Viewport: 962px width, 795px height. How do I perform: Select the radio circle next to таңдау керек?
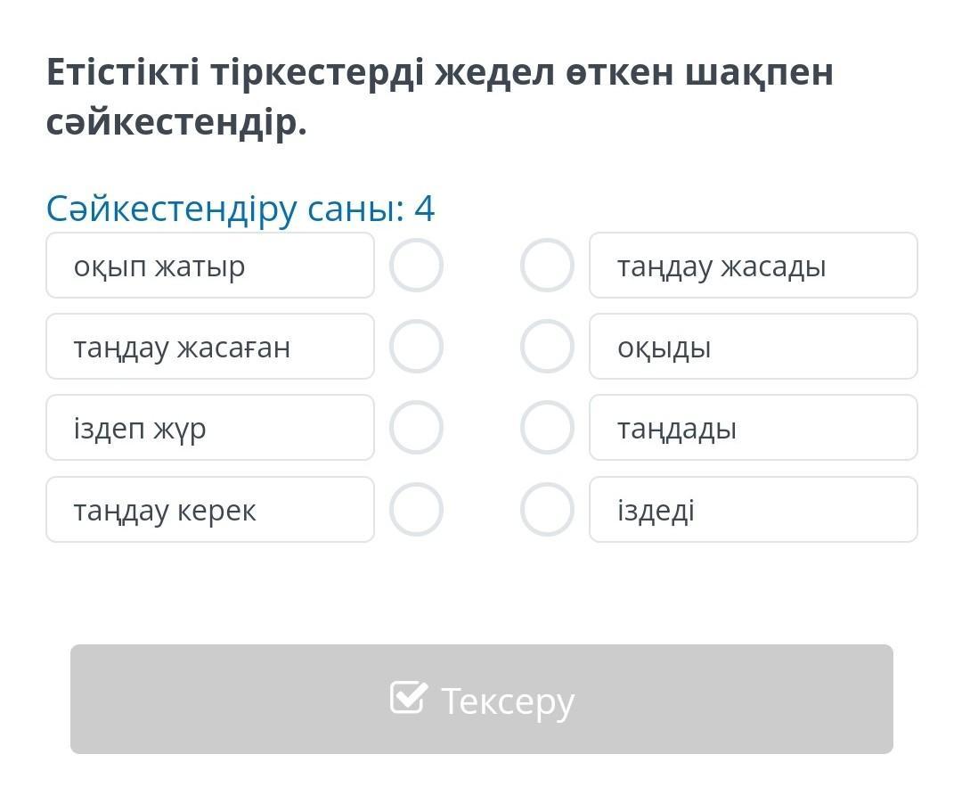tap(416, 510)
